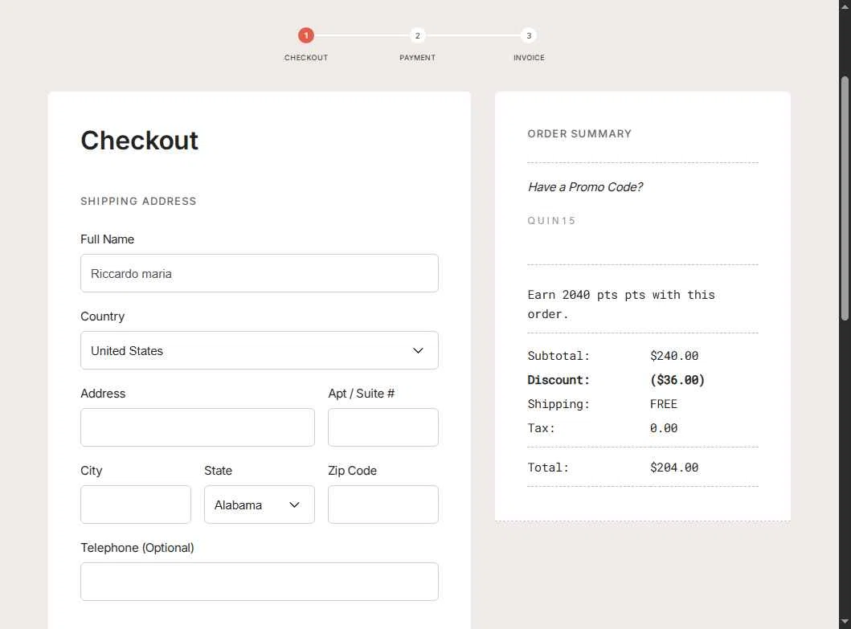The width and height of the screenshot is (851, 629).
Task: Click the step 2 Payment circle
Action: tap(417, 36)
